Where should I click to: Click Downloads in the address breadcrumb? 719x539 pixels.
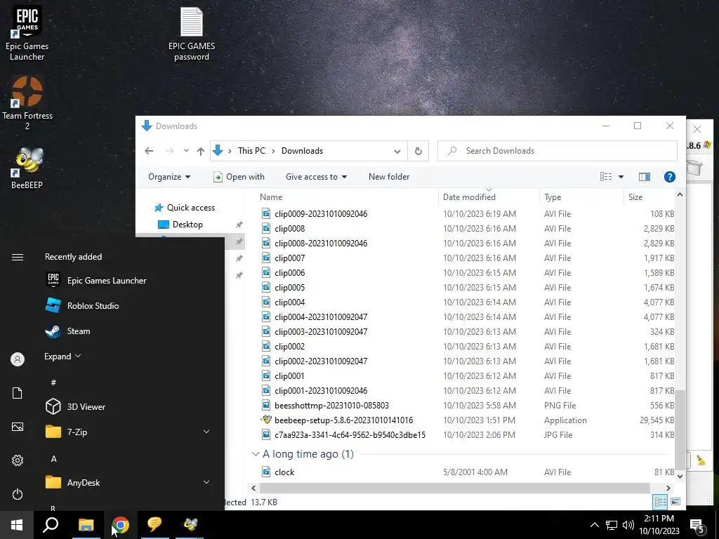coord(302,151)
